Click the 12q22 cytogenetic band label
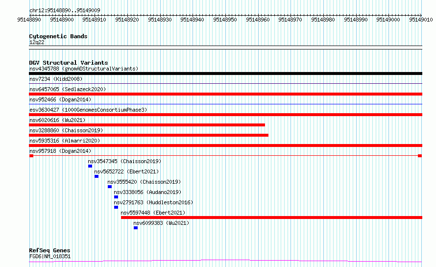436x267 pixels. 37,42
